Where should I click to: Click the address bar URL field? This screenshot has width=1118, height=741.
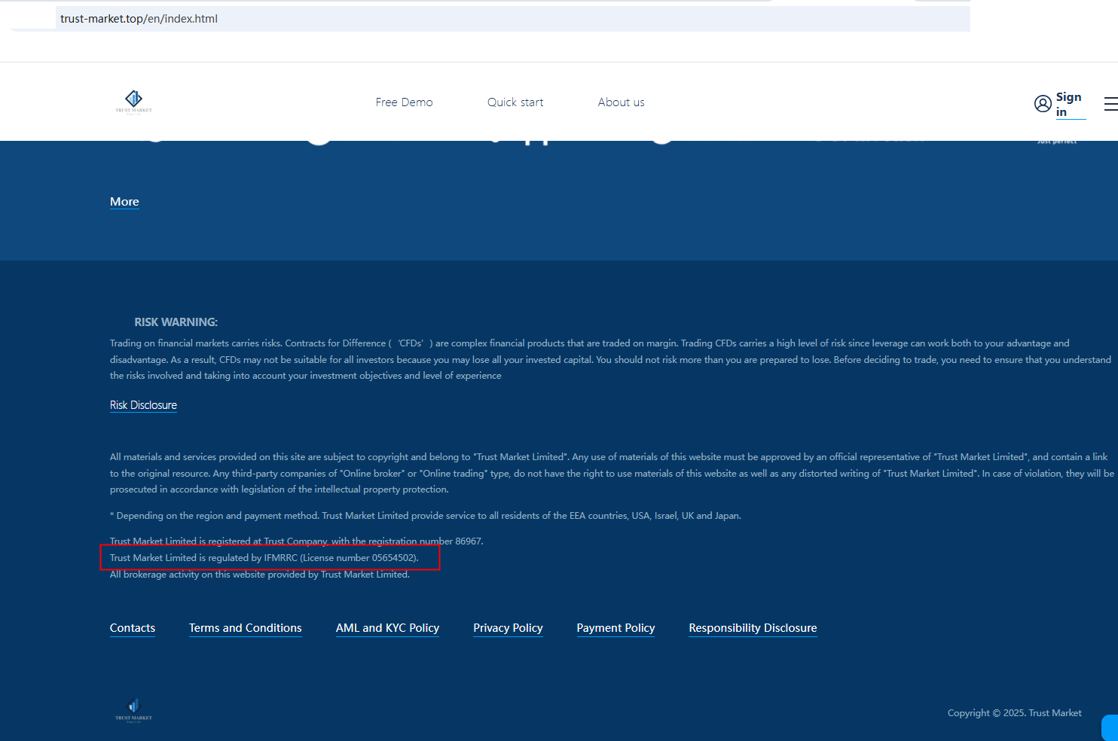click(x=512, y=19)
